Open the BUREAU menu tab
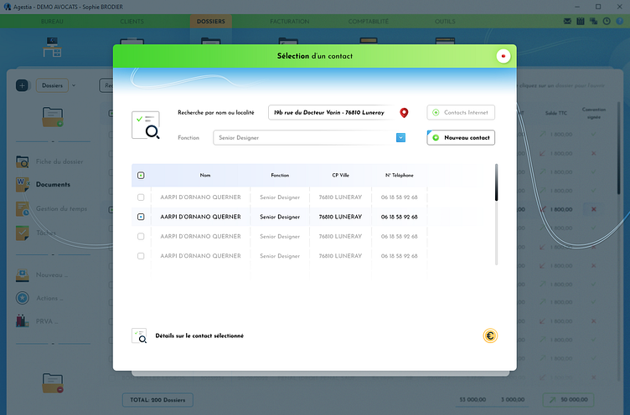The height and width of the screenshot is (415, 630). click(52, 21)
